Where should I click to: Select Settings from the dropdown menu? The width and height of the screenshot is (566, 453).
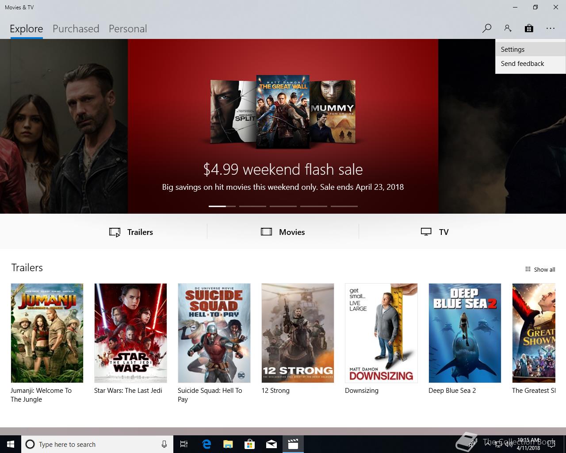[x=530, y=50]
